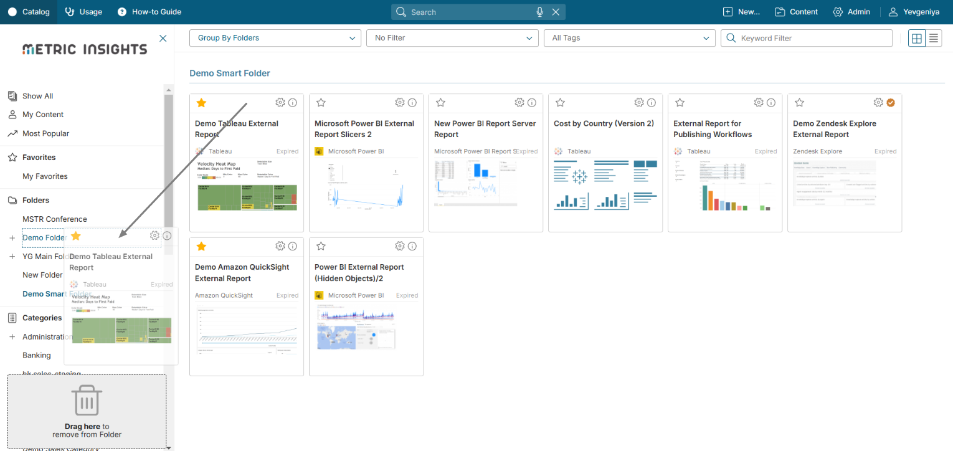This screenshot has width=953, height=451.
Task: Open the How-to Guide menu item
Action: [149, 12]
